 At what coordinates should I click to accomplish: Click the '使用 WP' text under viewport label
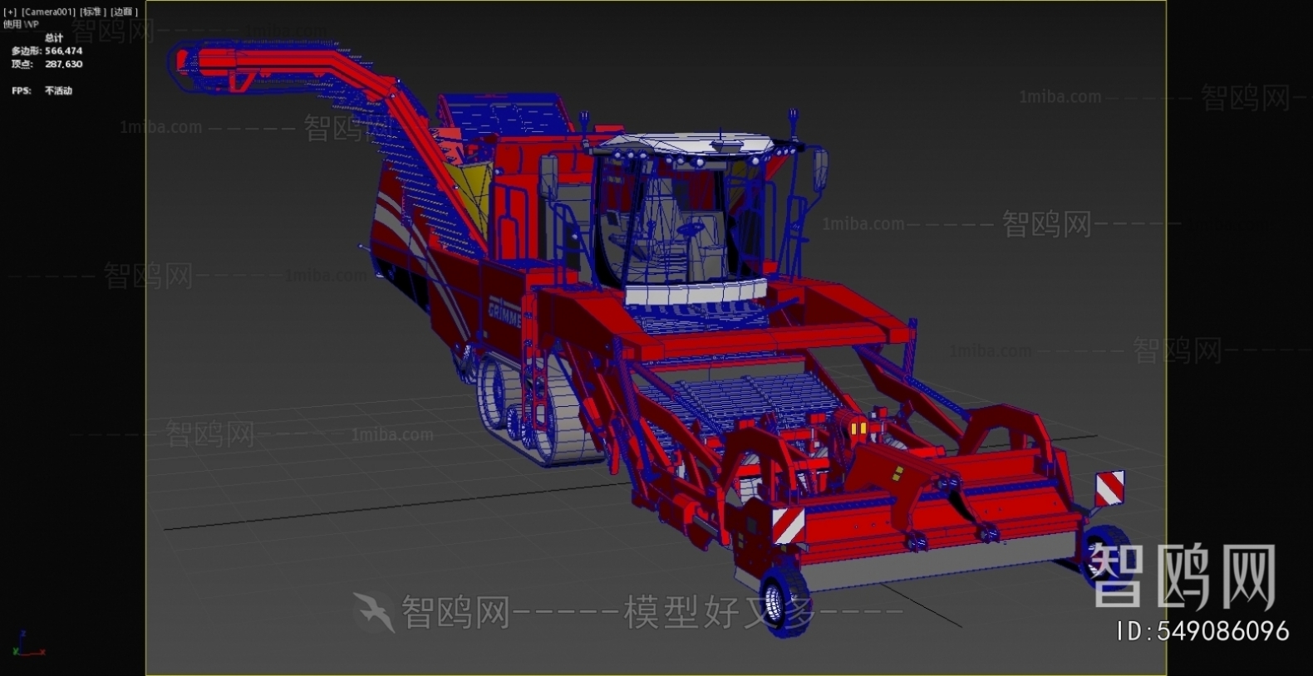tap(21, 24)
